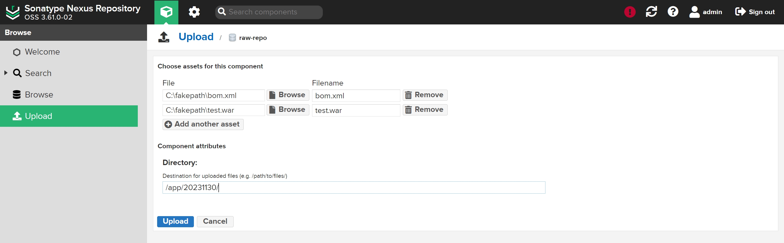Image resolution: width=784 pixels, height=243 pixels.
Task: Click the refresh icon in the header
Action: click(651, 12)
